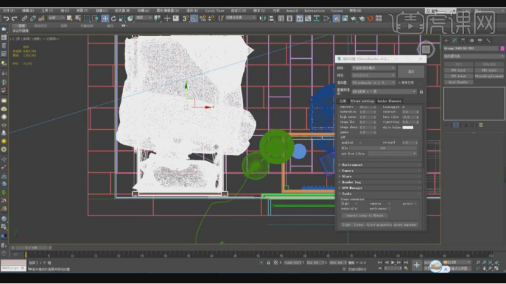Open the Renderer dropdown showing FStormRender

click(x=373, y=83)
